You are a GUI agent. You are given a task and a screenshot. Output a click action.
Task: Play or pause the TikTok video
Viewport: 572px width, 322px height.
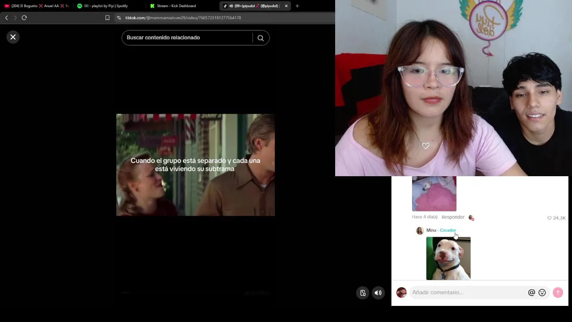[x=195, y=165]
